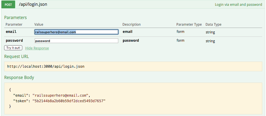Click the 'string' data type in the password row
266x116 pixels.
tap(210, 41)
